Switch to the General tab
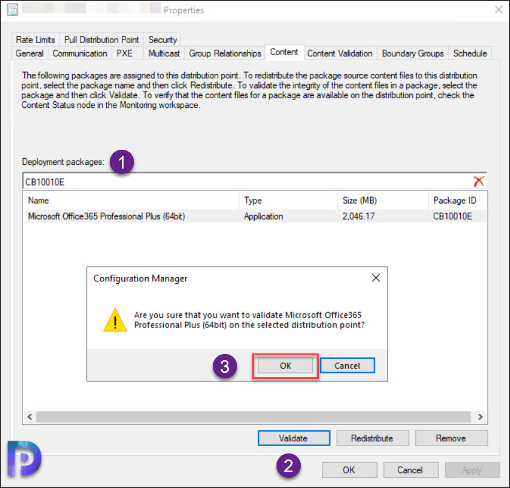510x488 pixels. point(30,53)
